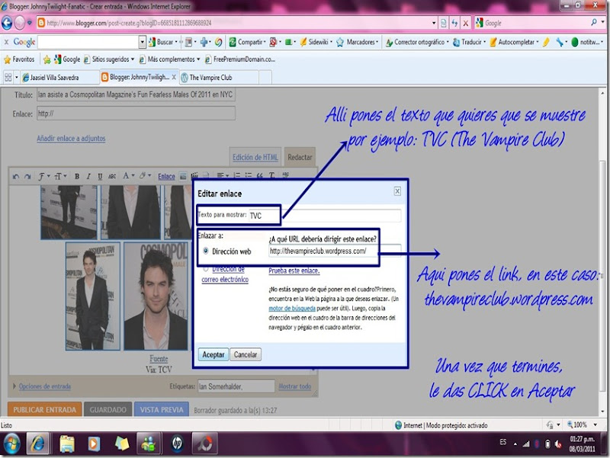Open the Windows Start menu

click(11, 444)
